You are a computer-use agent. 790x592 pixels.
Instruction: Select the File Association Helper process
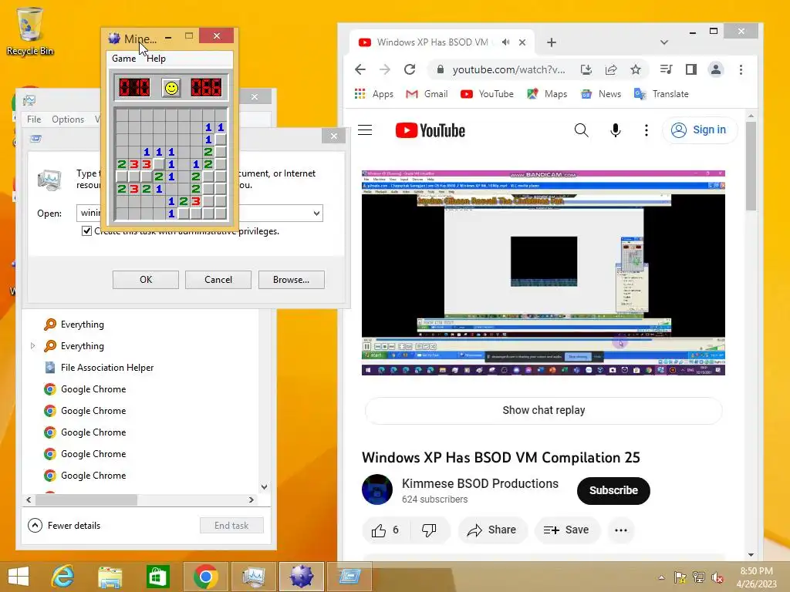(106, 368)
